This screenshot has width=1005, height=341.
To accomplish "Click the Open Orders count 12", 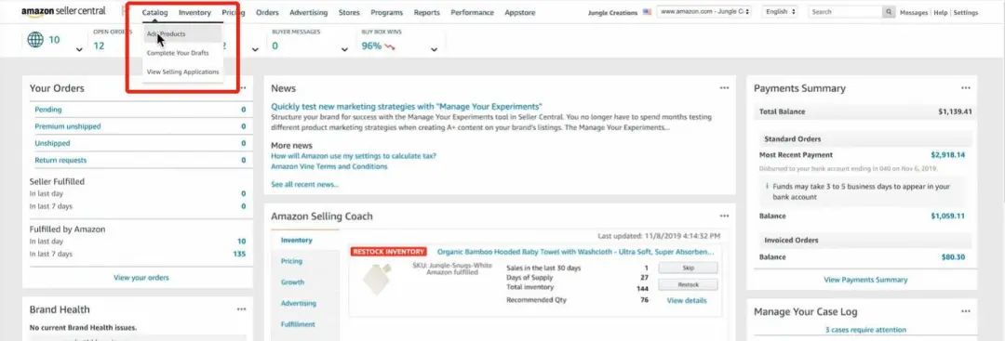I will (99, 46).
